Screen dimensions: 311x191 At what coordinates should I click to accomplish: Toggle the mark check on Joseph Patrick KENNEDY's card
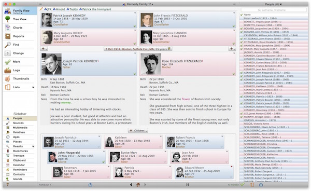pos(135,74)
